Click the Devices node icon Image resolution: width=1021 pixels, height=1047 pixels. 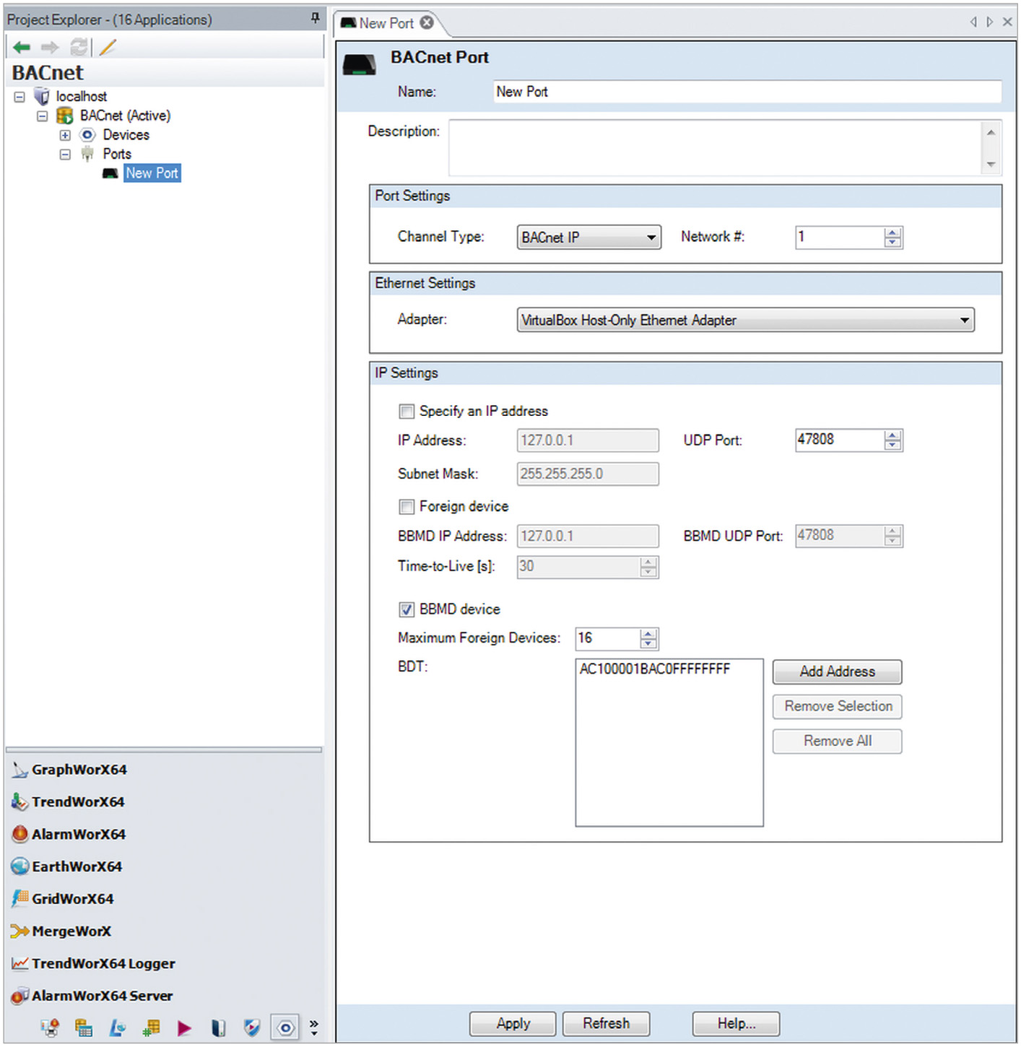click(87, 135)
